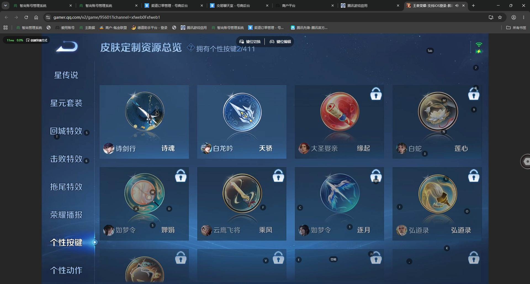Click the 创建快捷方式 create shortcut button
Viewport: 530px width, 284px height.
pyautogui.click(x=37, y=40)
